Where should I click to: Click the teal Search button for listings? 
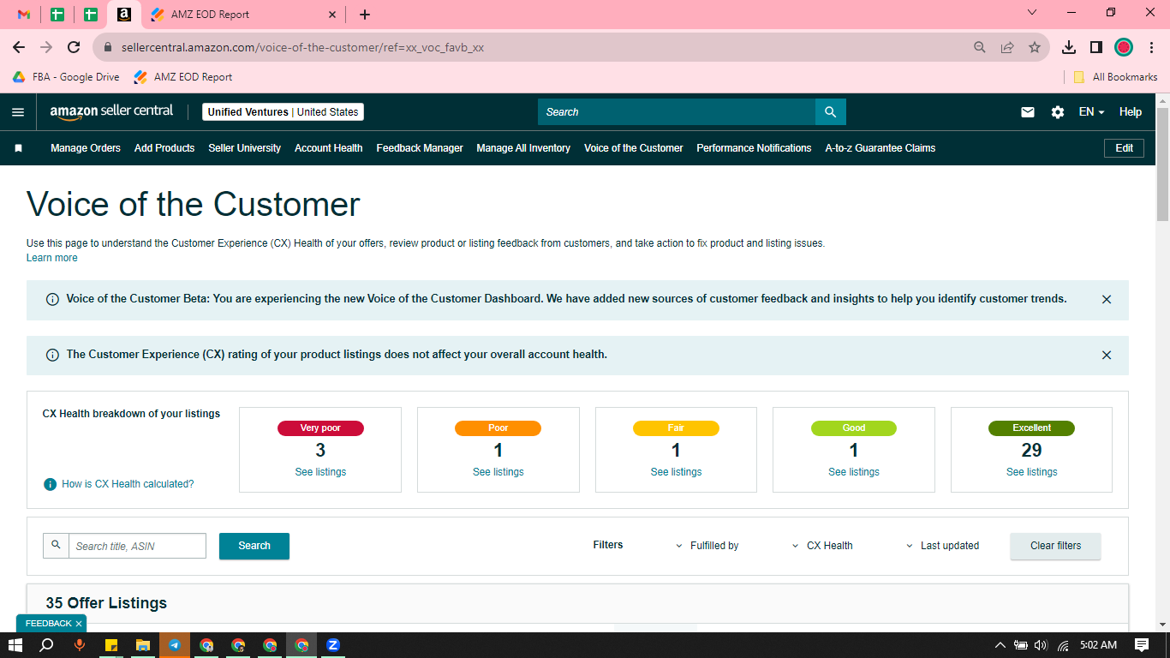254,546
